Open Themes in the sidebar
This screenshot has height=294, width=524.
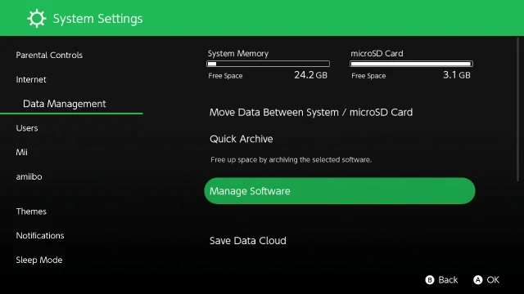coord(31,212)
